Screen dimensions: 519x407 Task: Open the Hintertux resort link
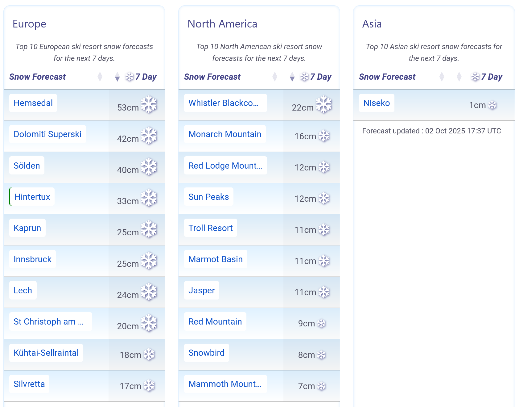tap(32, 197)
